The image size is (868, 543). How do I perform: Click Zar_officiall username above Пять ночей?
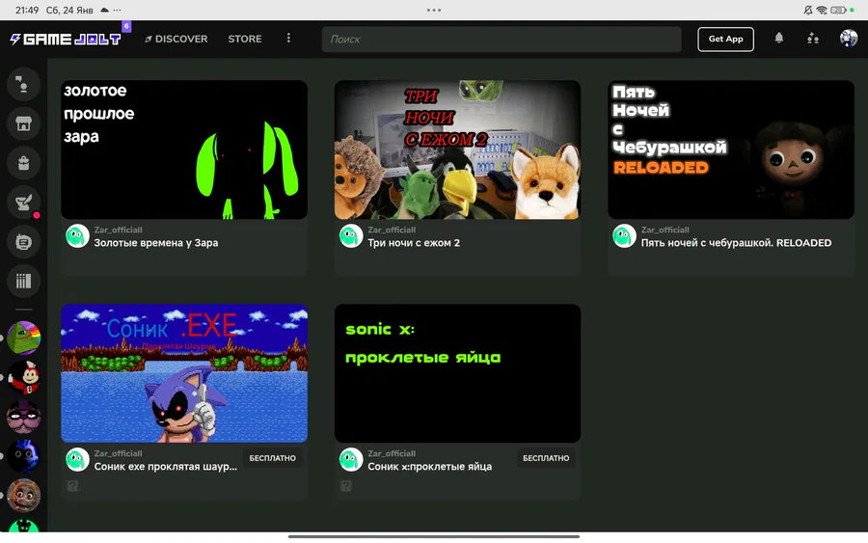pos(665,230)
